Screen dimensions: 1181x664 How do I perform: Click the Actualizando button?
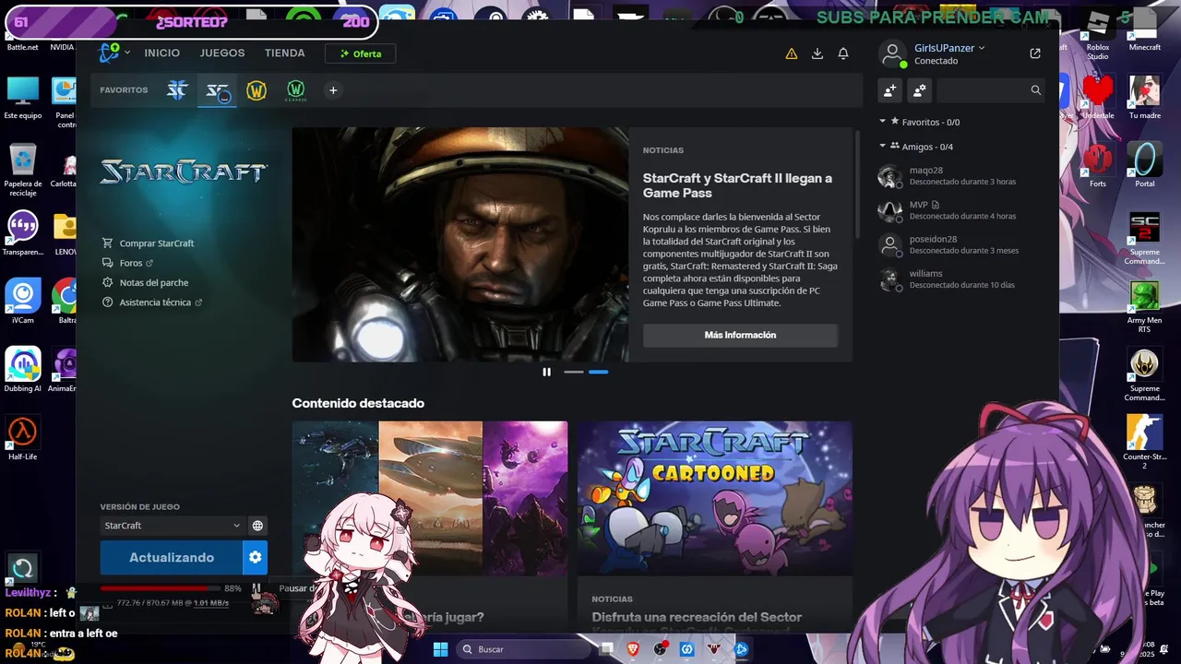point(172,557)
